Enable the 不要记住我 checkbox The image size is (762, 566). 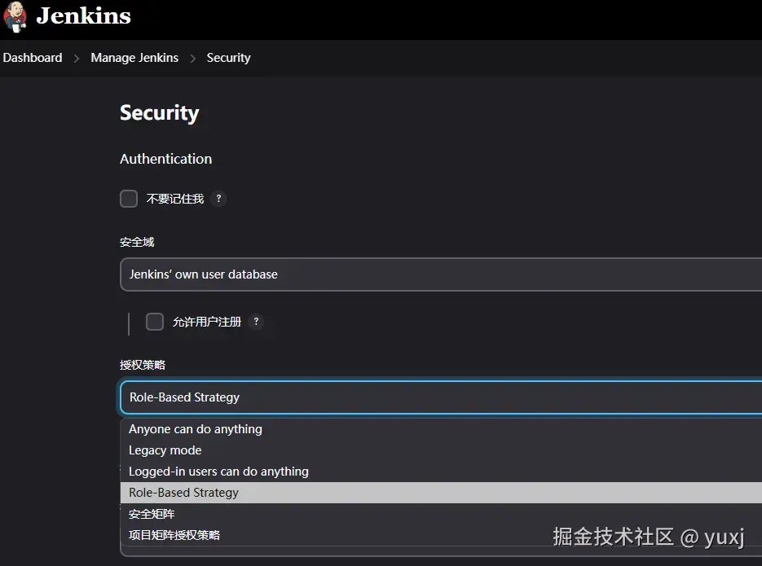129,199
